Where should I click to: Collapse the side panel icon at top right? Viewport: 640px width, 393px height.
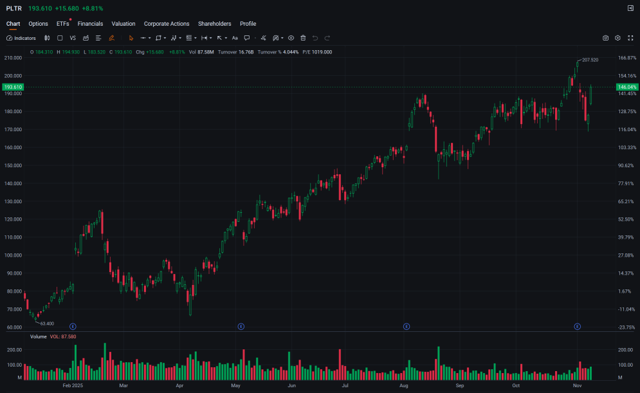tap(630, 8)
